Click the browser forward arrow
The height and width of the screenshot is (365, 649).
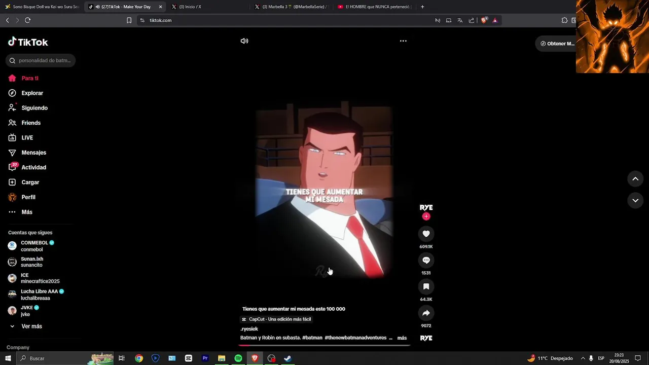(17, 20)
